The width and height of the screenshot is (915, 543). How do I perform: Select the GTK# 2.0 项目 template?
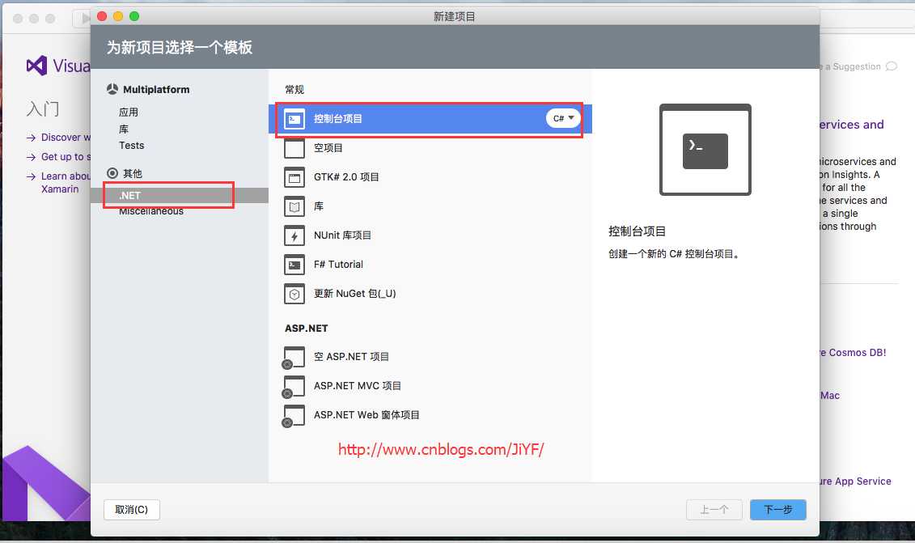pyautogui.click(x=430, y=177)
